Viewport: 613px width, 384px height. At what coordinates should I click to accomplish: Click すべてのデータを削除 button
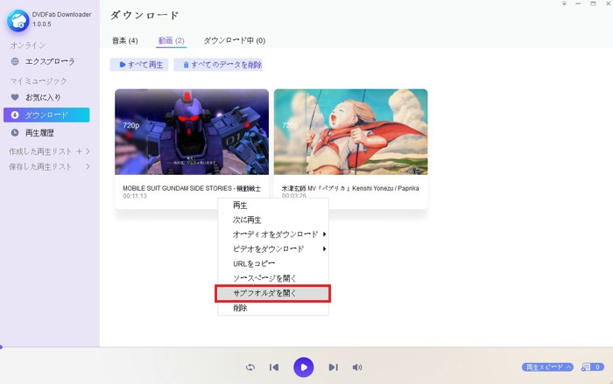click(218, 65)
